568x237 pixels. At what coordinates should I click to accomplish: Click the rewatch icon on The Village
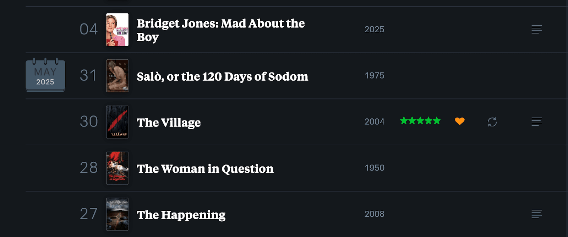(x=492, y=122)
